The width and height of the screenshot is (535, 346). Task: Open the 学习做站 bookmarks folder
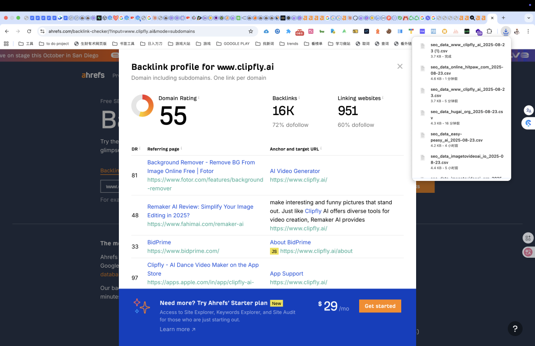pyautogui.click(x=339, y=44)
